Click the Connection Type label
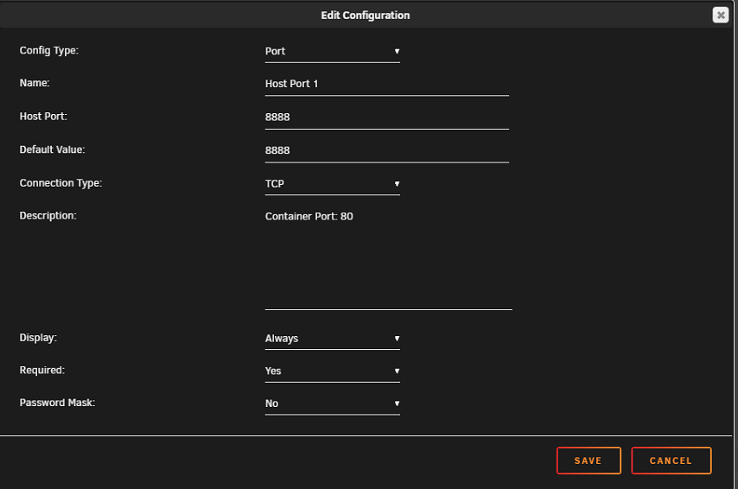Image resolution: width=738 pixels, height=489 pixels. [x=60, y=183]
